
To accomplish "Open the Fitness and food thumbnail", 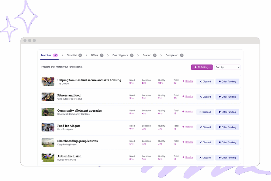I will 48,97.
